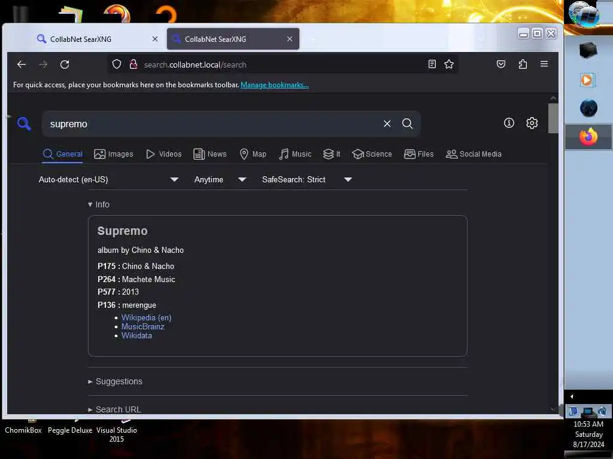Open the tracking protection shield icon
Viewport: 613px width, 459px height.
click(117, 65)
